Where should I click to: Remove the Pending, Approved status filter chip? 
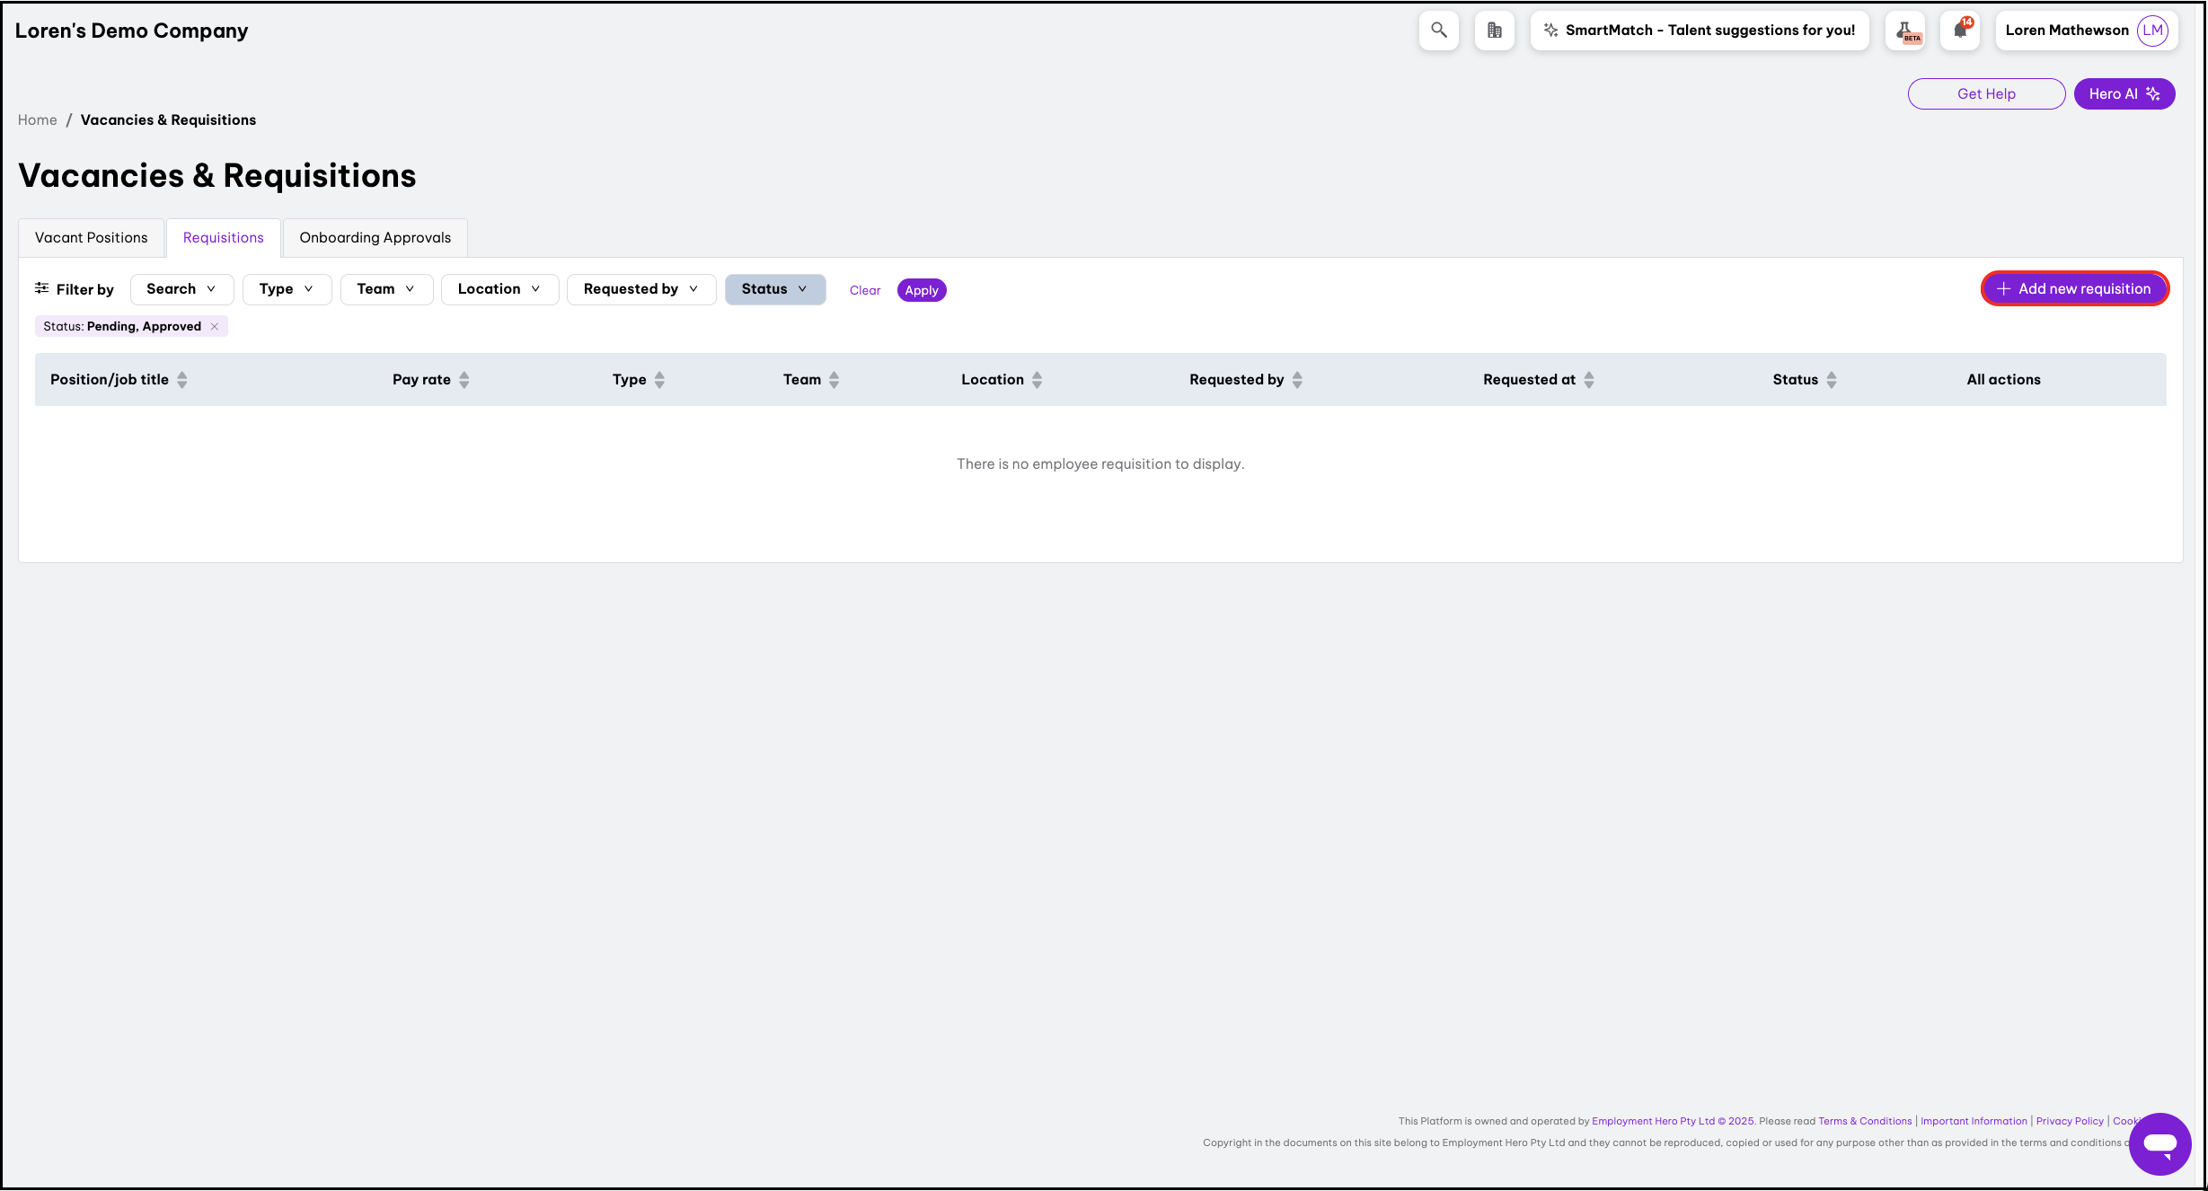click(215, 327)
